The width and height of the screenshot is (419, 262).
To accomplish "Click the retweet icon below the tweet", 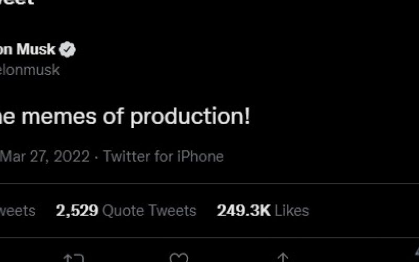I will tap(73, 258).
